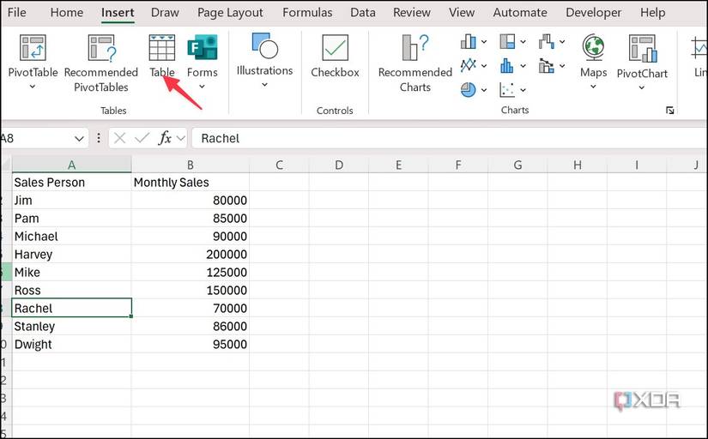Click the PivotChart icon
Screen dimensions: 708x439
pos(642,48)
